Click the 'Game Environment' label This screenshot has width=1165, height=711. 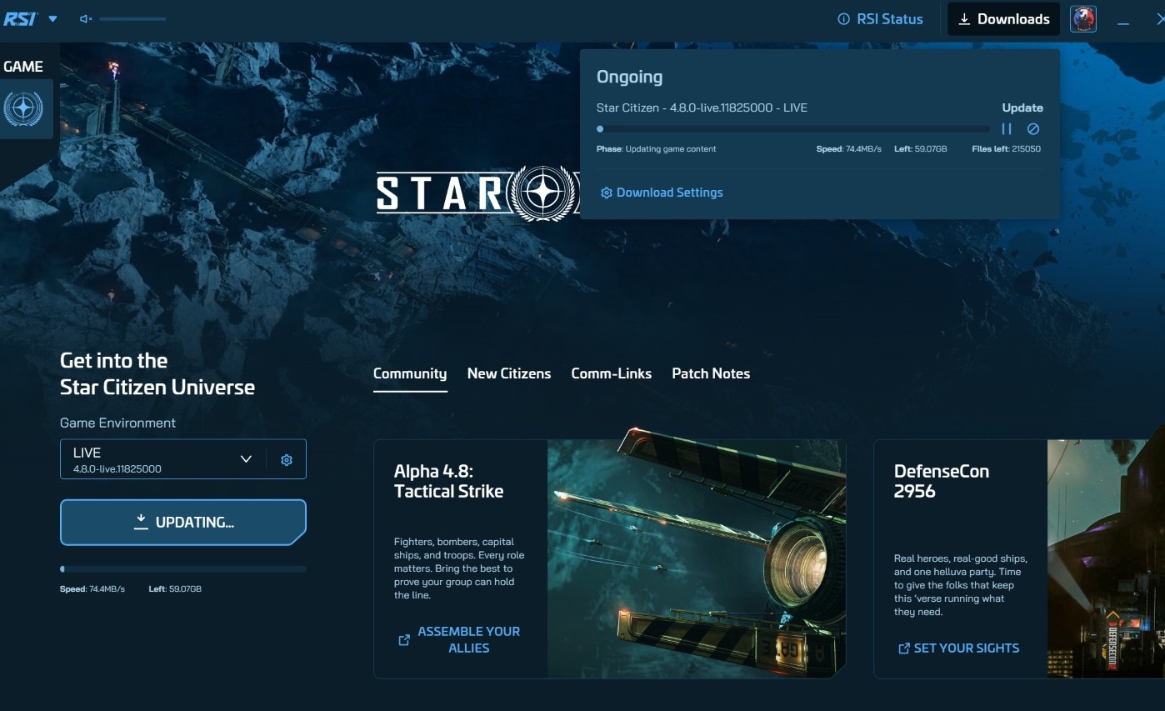tap(117, 423)
